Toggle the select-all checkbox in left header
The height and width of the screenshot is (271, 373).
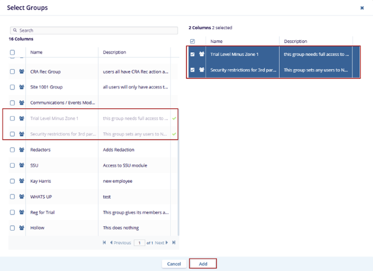[x=12, y=53]
